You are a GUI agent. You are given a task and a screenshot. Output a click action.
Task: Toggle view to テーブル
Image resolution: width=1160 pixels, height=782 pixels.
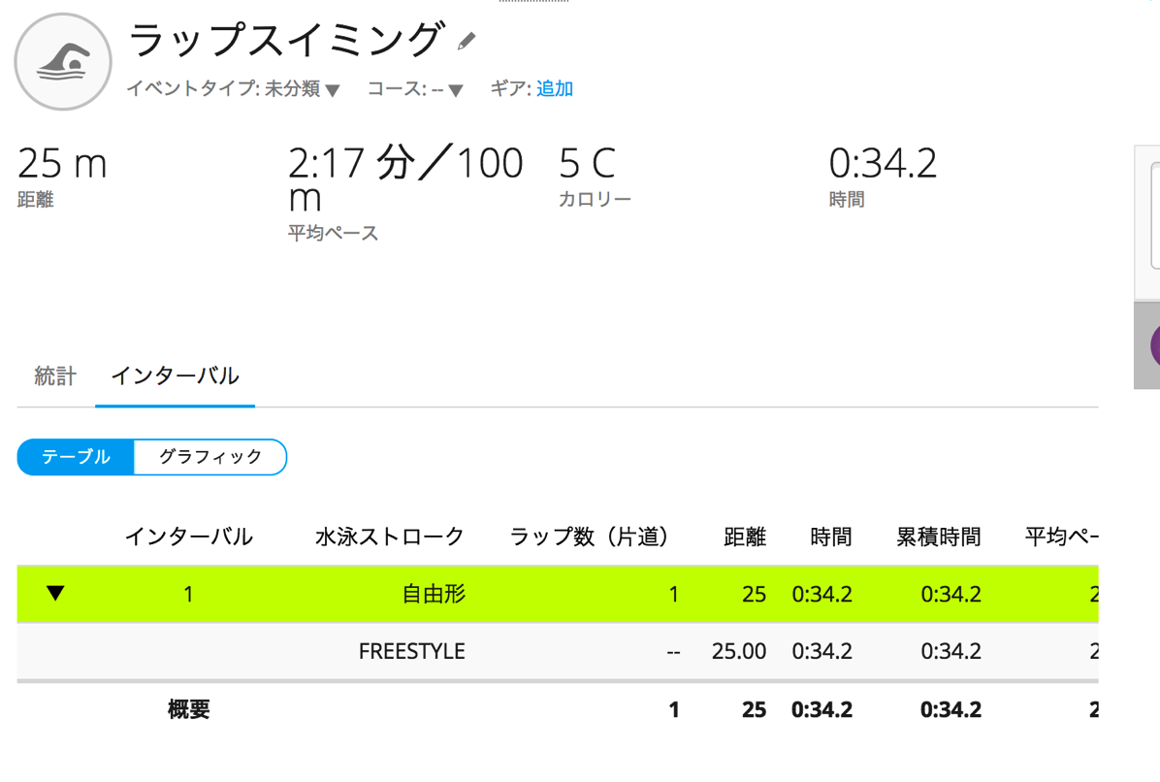(76, 457)
